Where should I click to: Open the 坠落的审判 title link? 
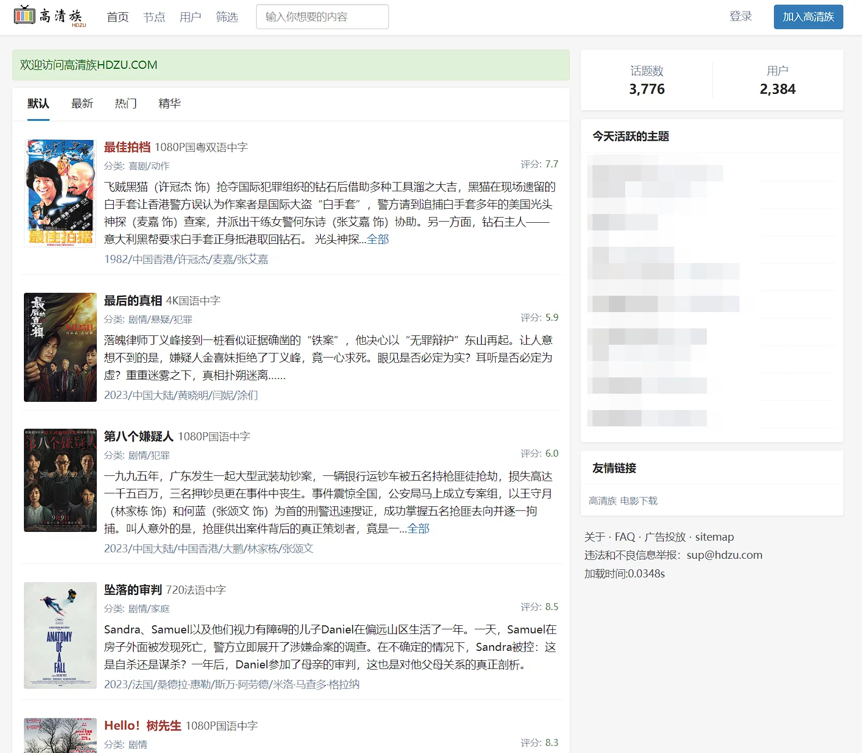[133, 590]
